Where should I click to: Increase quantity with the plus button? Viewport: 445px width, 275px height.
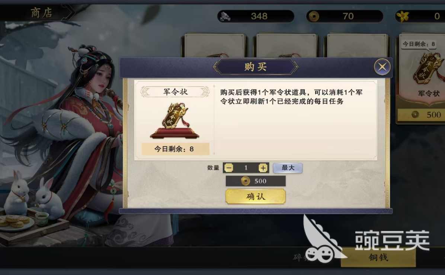click(263, 168)
